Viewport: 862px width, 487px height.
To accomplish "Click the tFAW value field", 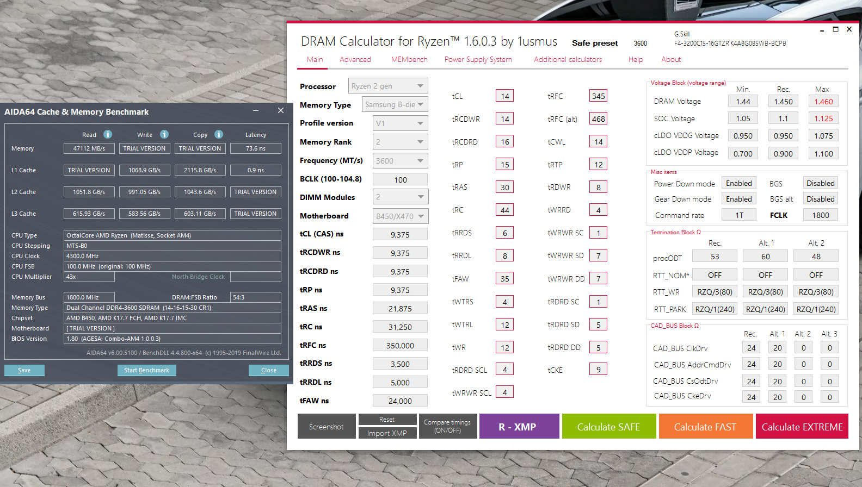I will tap(505, 278).
